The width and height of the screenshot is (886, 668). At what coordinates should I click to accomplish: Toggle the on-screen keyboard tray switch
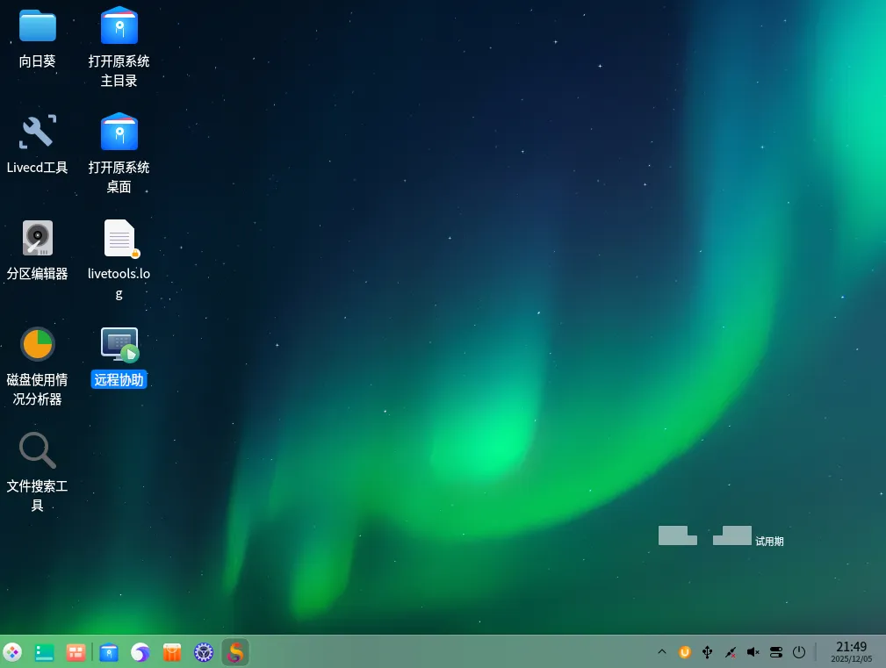[x=776, y=652]
